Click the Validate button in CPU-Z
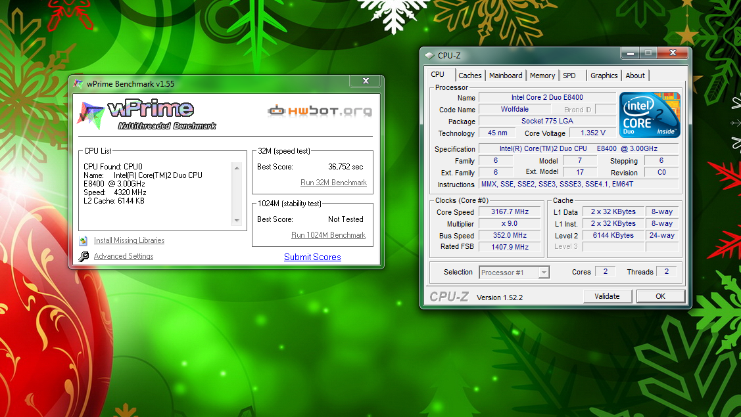 [607, 296]
